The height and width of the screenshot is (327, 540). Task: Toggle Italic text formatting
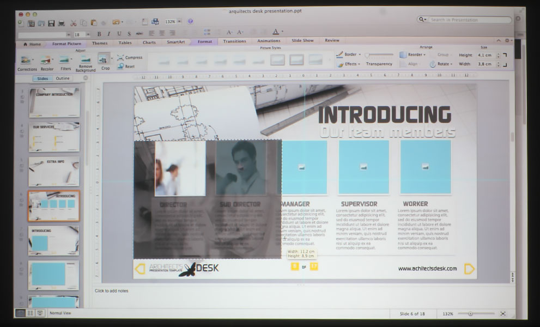pos(108,34)
